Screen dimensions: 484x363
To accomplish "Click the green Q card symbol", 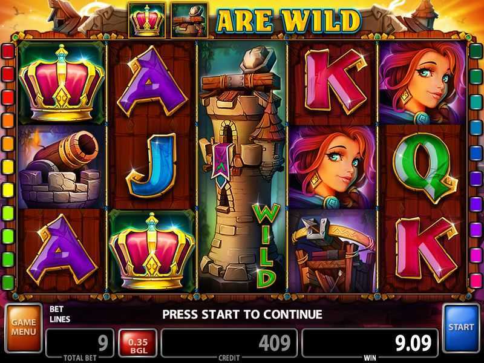I will tap(424, 167).
